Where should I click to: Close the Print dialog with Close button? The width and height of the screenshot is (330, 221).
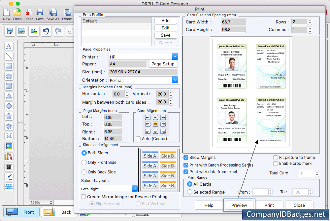(x=299, y=205)
